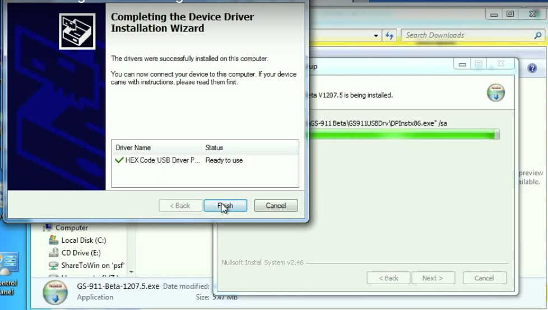Click the GS-911-Beta-1207.5.exe file name
The image size is (548, 310).
coord(118,286)
